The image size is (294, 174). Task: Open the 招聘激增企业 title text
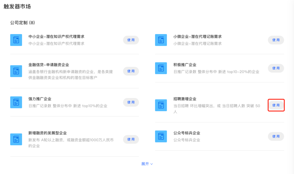tap(185, 99)
